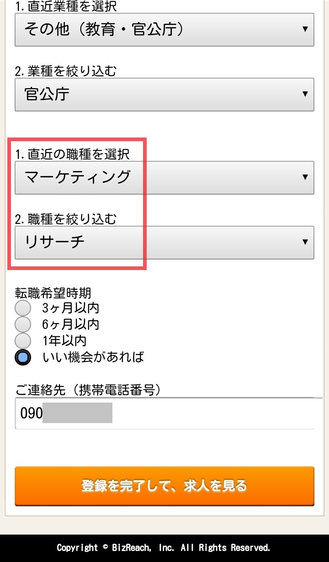Image resolution: width=329 pixels, height=562 pixels.
Task: Click the 2. 業種を絞り込む label
Action: click(66, 71)
